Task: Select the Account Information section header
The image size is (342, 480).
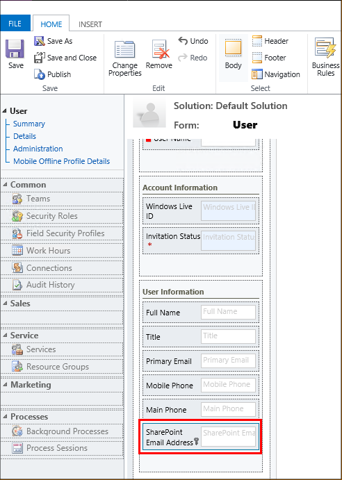Action: pyautogui.click(x=180, y=188)
